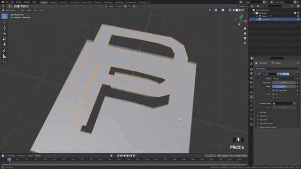The image size is (301, 169).
Task: Select the Cursor tool
Action: (x=4, y=22)
